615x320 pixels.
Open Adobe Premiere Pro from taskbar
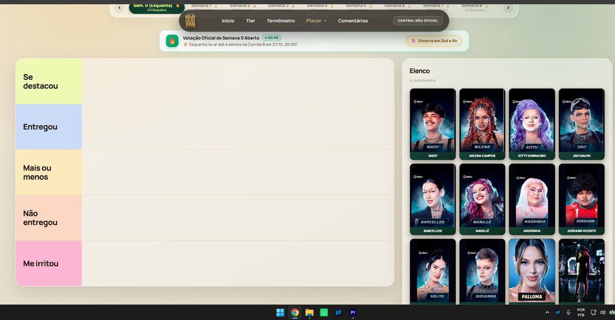[353, 312]
